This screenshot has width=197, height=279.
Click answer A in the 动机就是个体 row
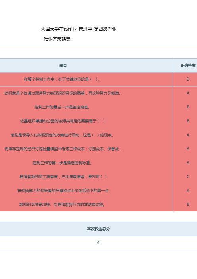pos(188,93)
